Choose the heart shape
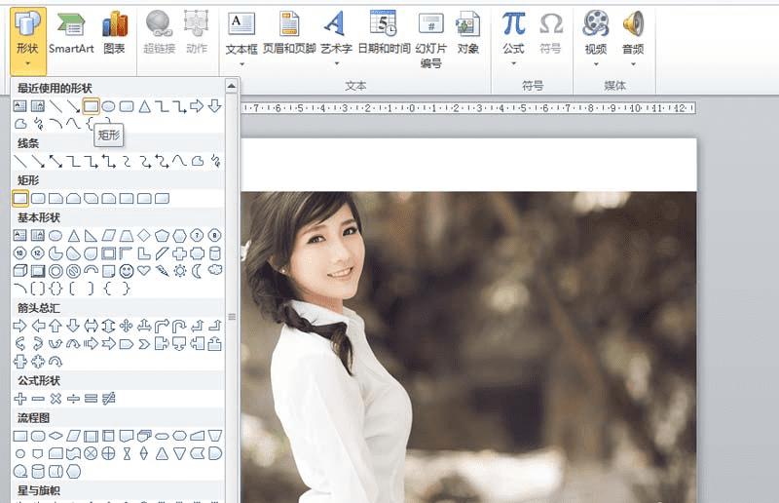779x503 pixels. [x=144, y=271]
